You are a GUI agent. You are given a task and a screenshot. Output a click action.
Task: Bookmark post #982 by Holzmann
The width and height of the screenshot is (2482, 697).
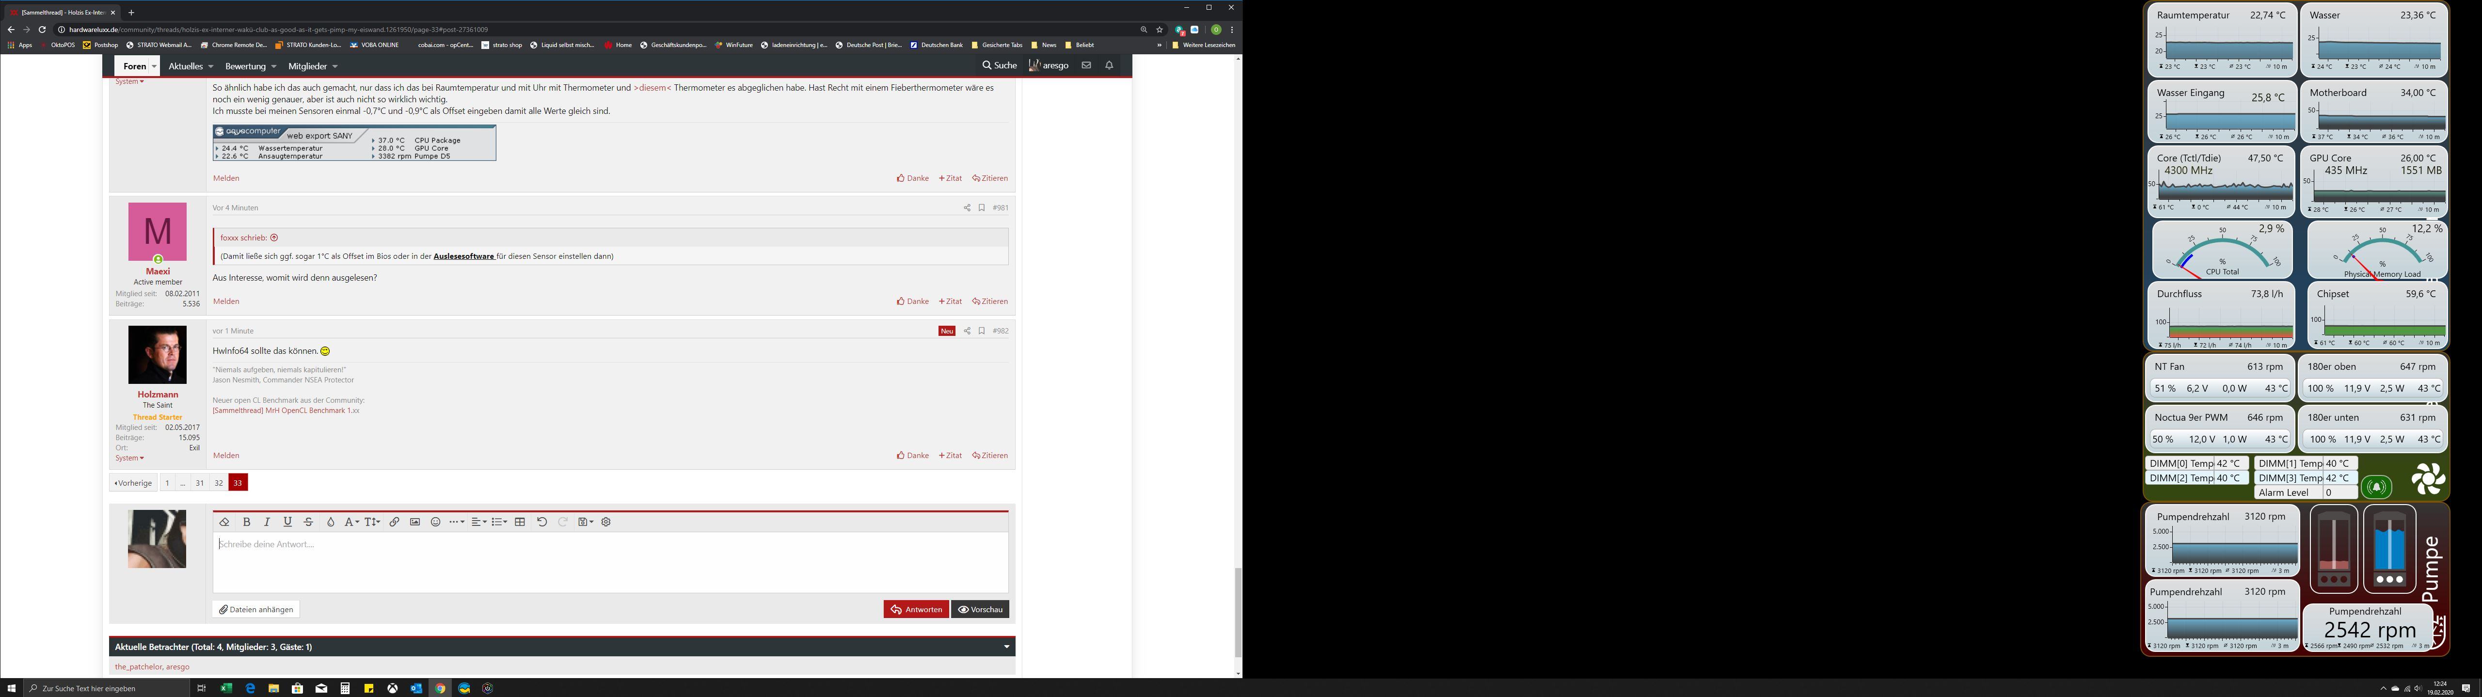[x=982, y=332]
